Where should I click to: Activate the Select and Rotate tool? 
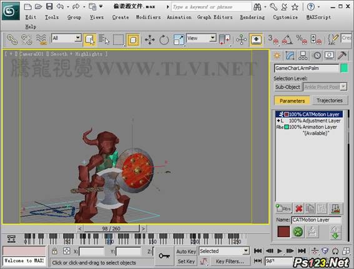click(x=164, y=40)
